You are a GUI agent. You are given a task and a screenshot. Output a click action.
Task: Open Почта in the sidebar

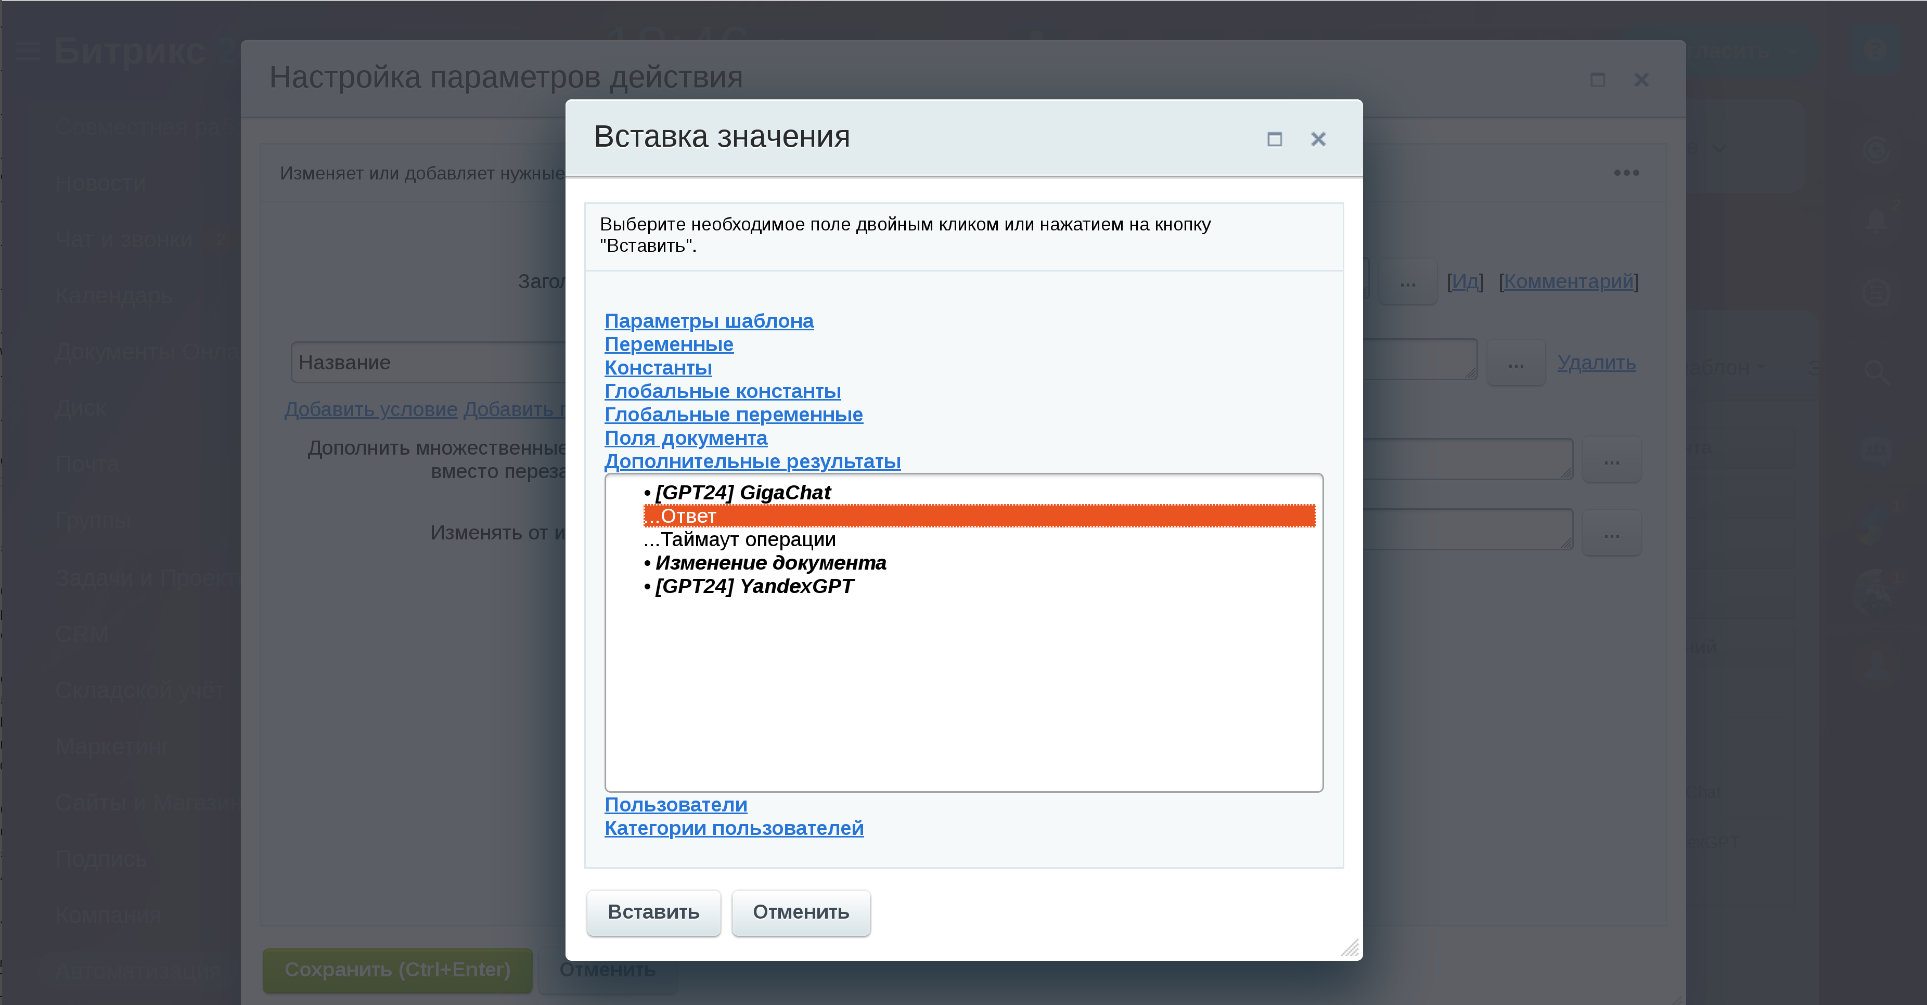point(87,465)
